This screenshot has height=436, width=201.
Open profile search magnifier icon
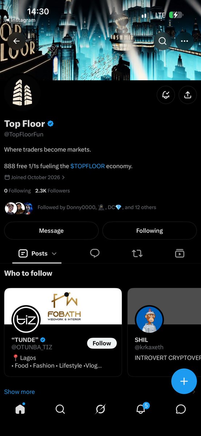(162, 41)
